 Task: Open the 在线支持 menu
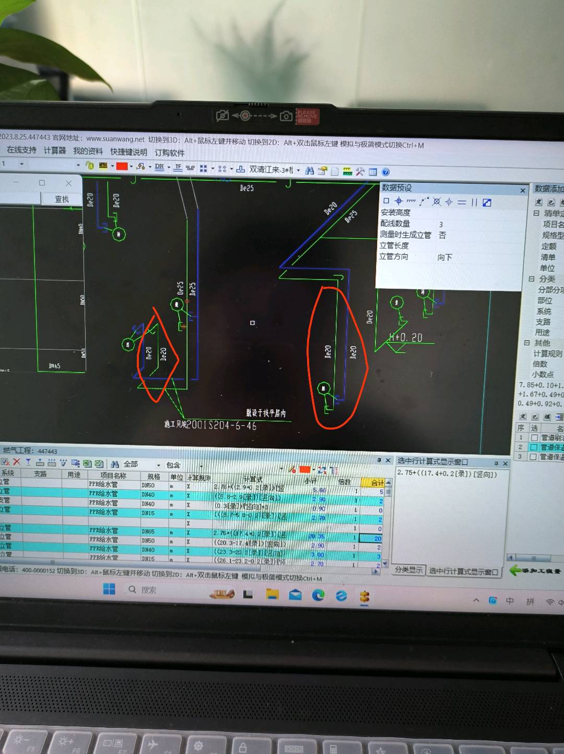pos(21,150)
